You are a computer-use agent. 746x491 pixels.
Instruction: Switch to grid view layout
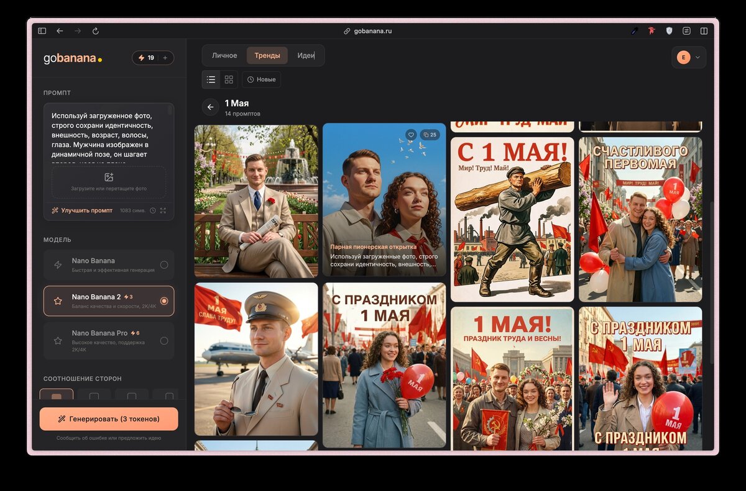point(229,79)
